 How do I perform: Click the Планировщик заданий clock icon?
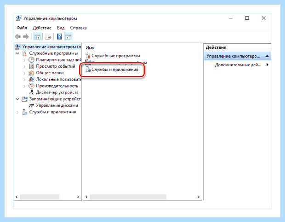pos(31,60)
